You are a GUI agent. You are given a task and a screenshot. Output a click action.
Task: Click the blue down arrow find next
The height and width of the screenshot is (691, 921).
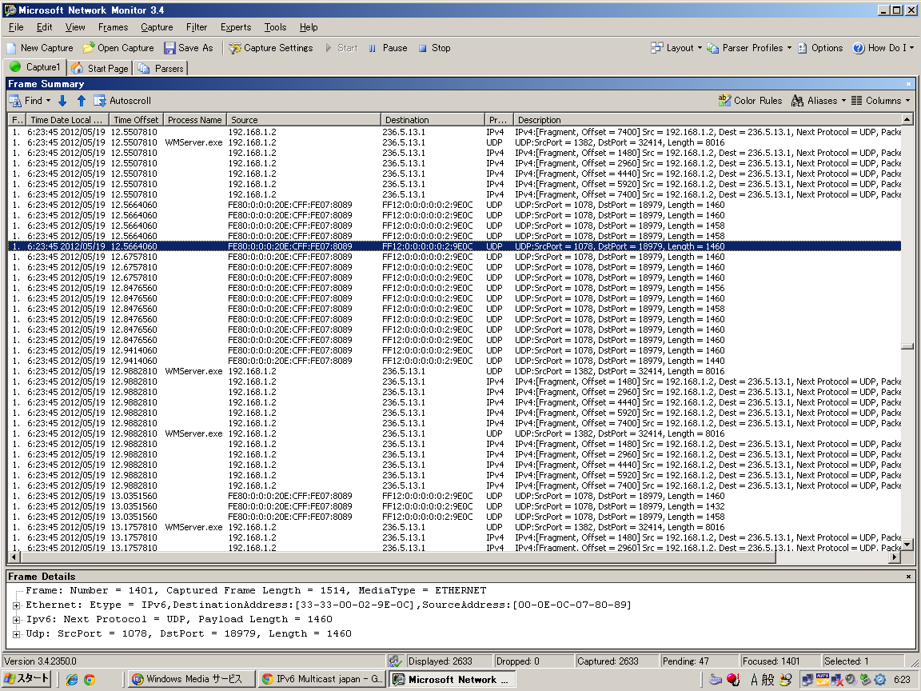click(62, 101)
